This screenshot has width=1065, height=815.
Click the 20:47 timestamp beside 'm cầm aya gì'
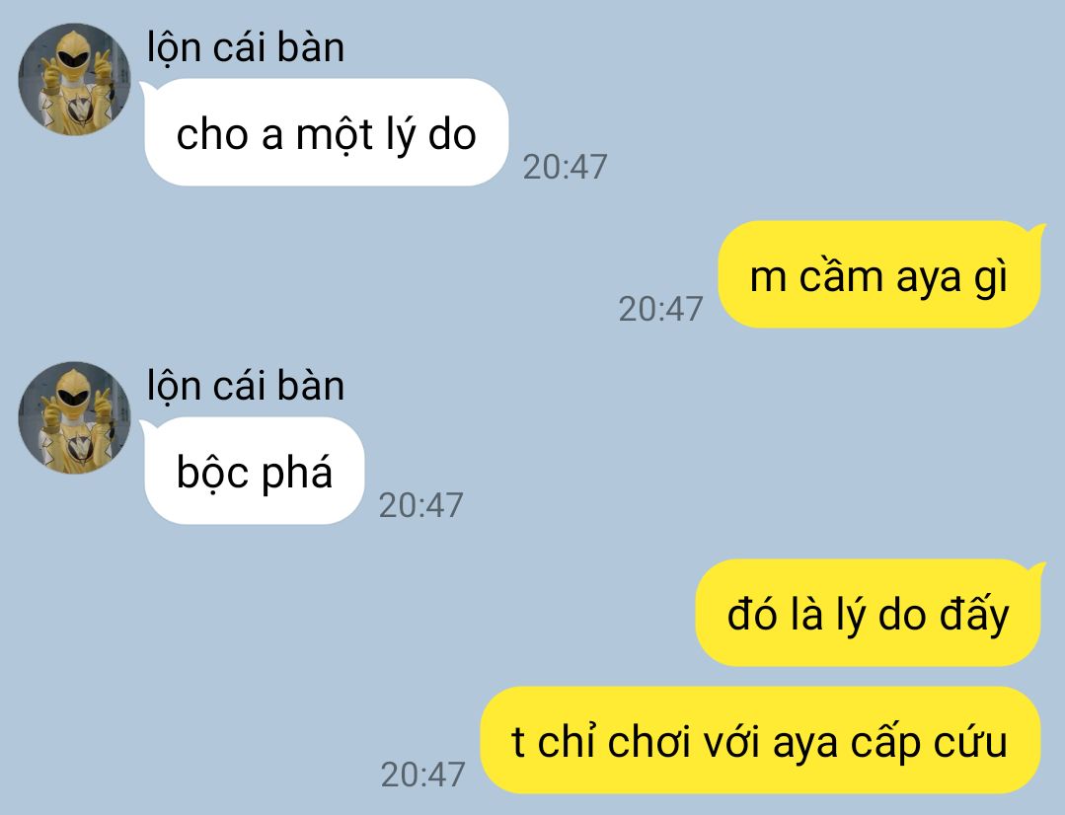(660, 309)
